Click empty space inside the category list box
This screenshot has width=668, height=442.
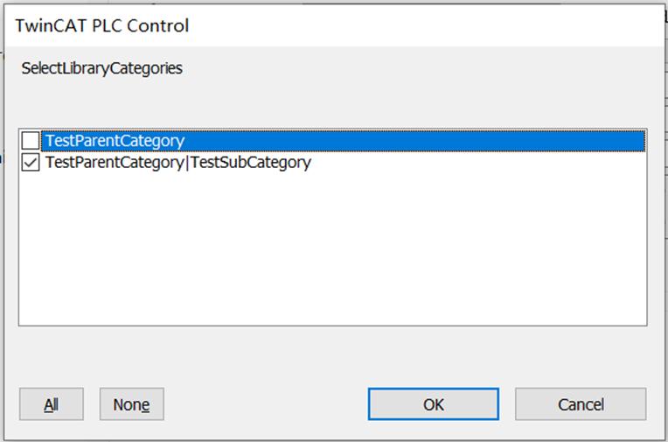point(332,254)
